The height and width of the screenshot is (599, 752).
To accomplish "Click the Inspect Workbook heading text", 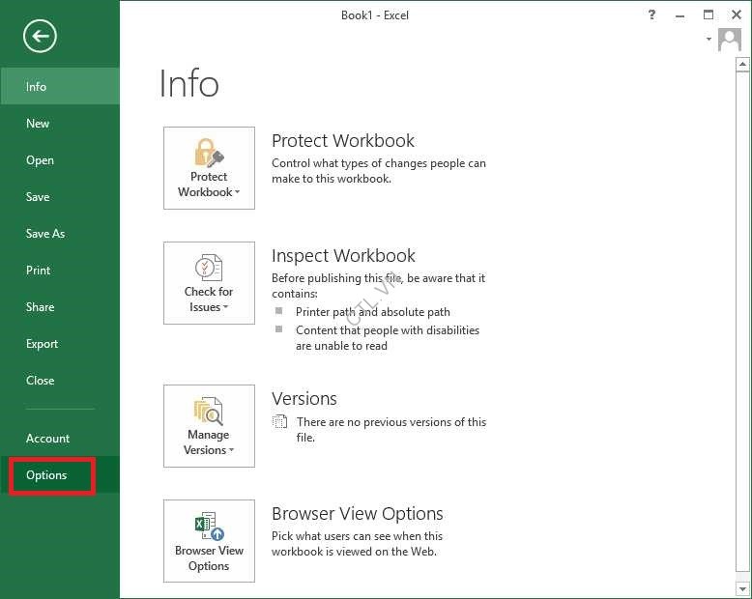I will (343, 255).
